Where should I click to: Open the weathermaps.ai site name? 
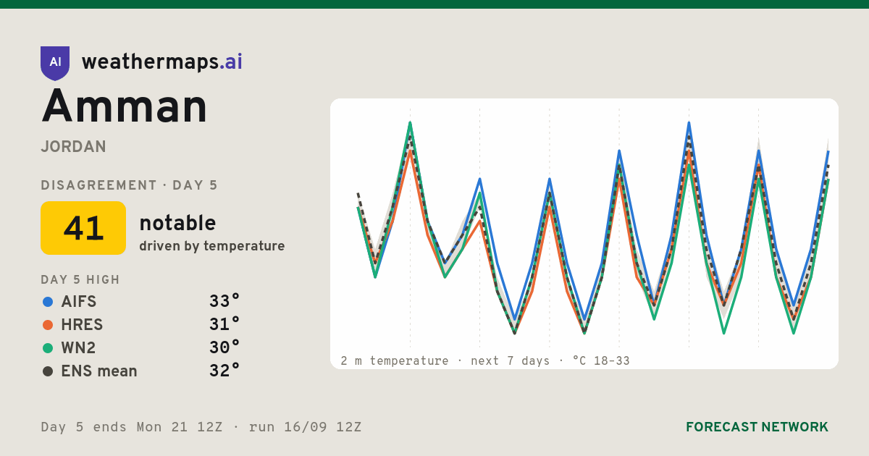pos(162,62)
